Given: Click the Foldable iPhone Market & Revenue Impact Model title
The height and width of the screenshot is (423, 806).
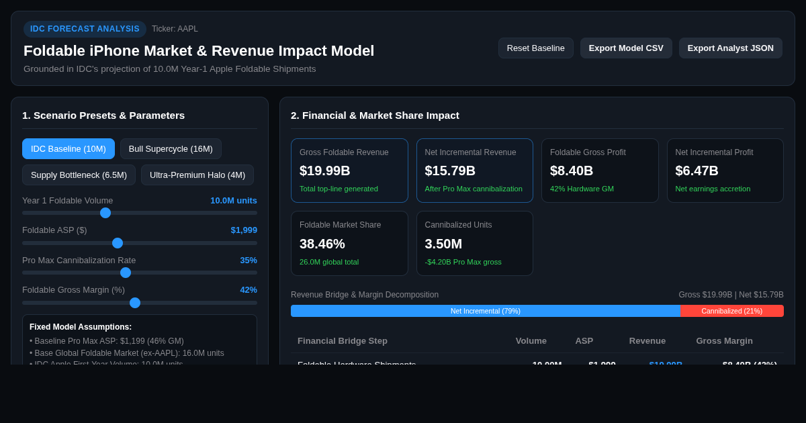Looking at the screenshot, I should point(199,51).
